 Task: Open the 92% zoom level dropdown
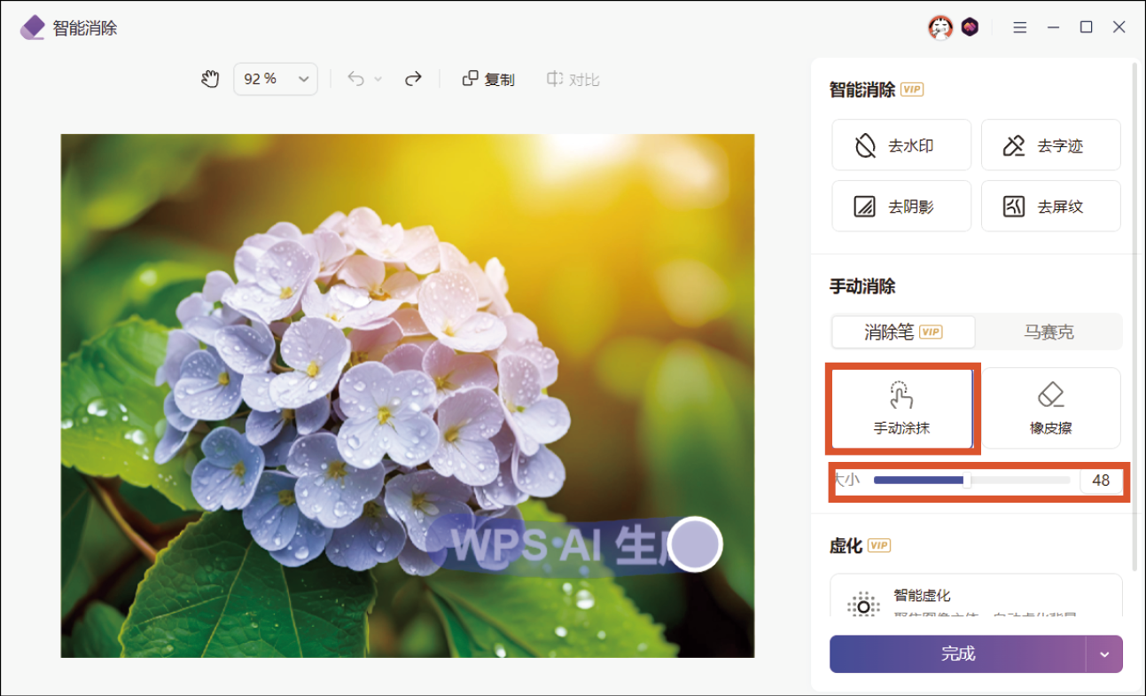pyautogui.click(x=276, y=79)
